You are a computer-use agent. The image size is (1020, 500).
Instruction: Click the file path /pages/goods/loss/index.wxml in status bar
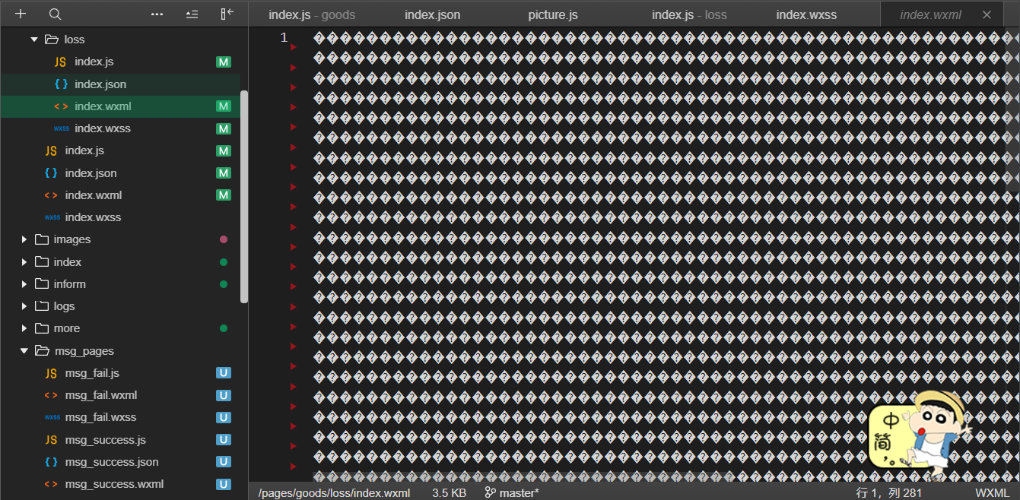pos(334,492)
